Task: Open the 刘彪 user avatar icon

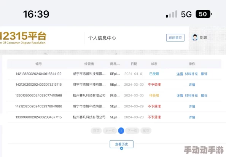Action: click(x=195, y=37)
